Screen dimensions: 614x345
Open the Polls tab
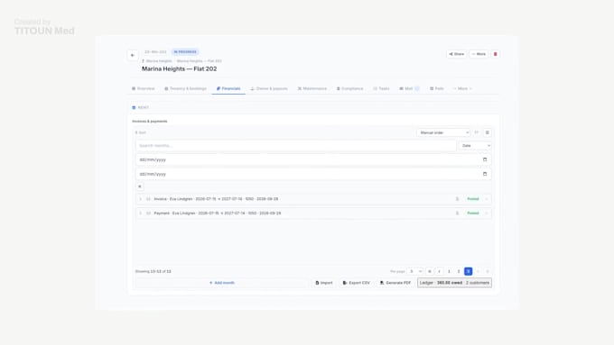point(437,88)
